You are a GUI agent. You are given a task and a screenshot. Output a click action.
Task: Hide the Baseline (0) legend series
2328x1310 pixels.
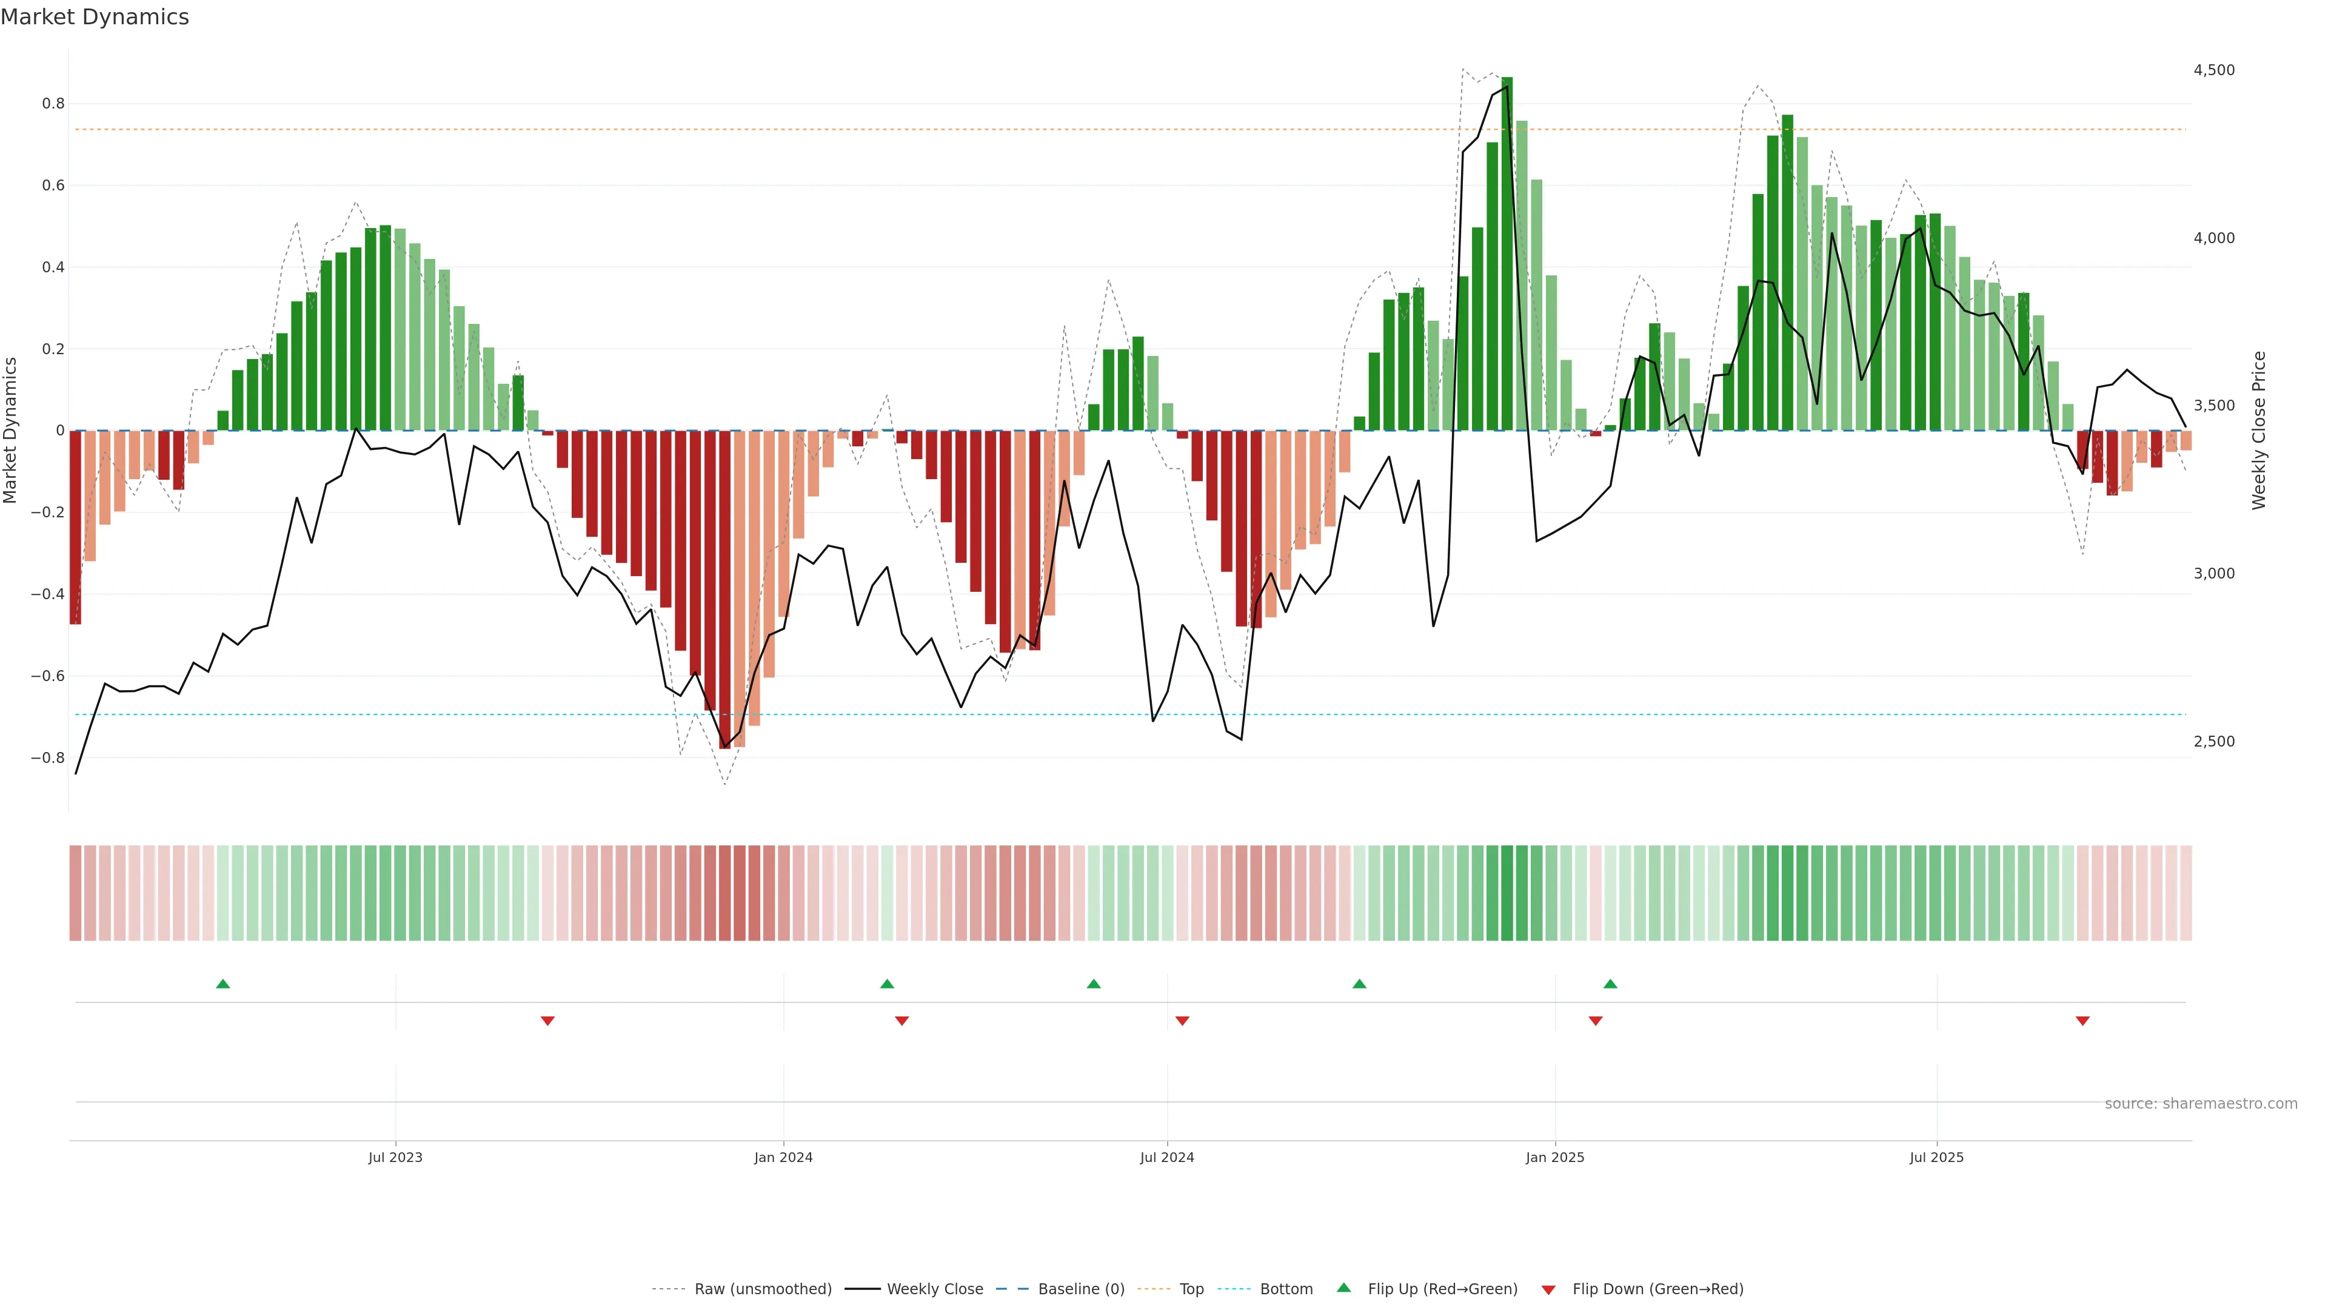[x=1081, y=1289]
